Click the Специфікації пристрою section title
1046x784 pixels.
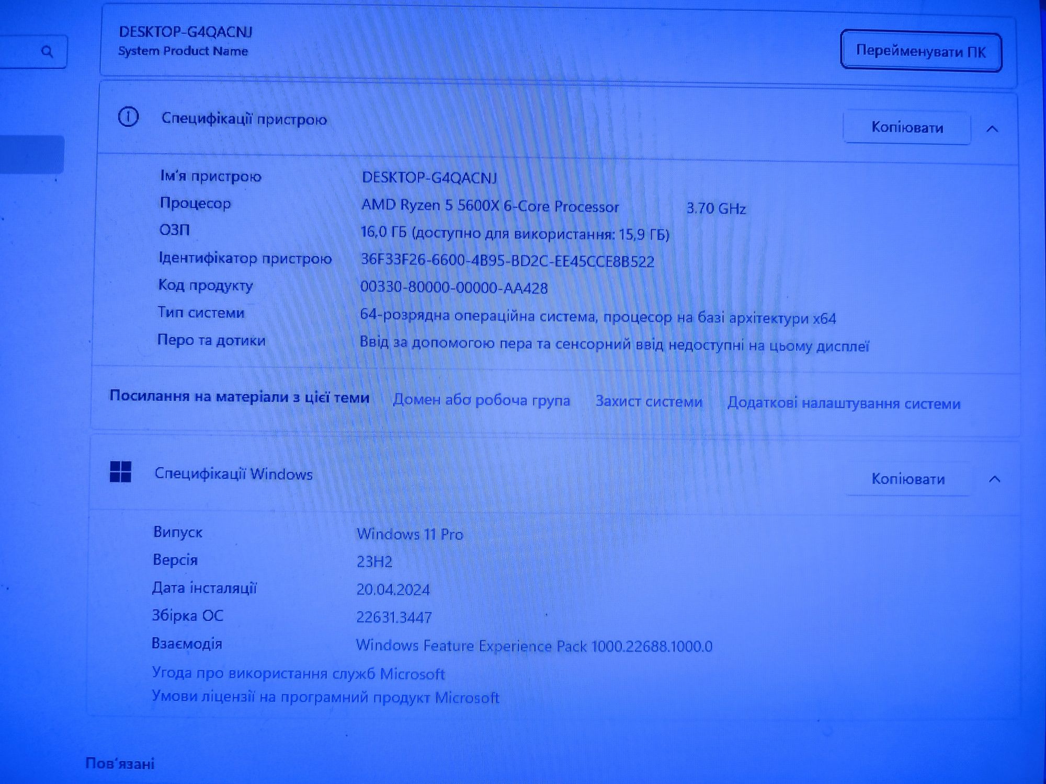tap(244, 119)
